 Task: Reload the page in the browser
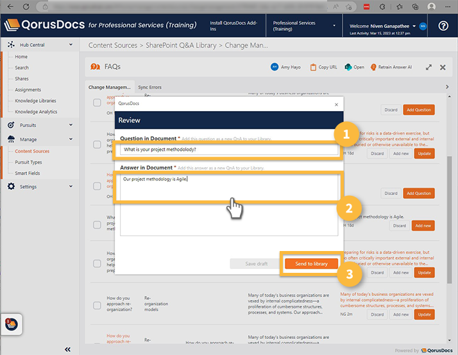(26, 6)
